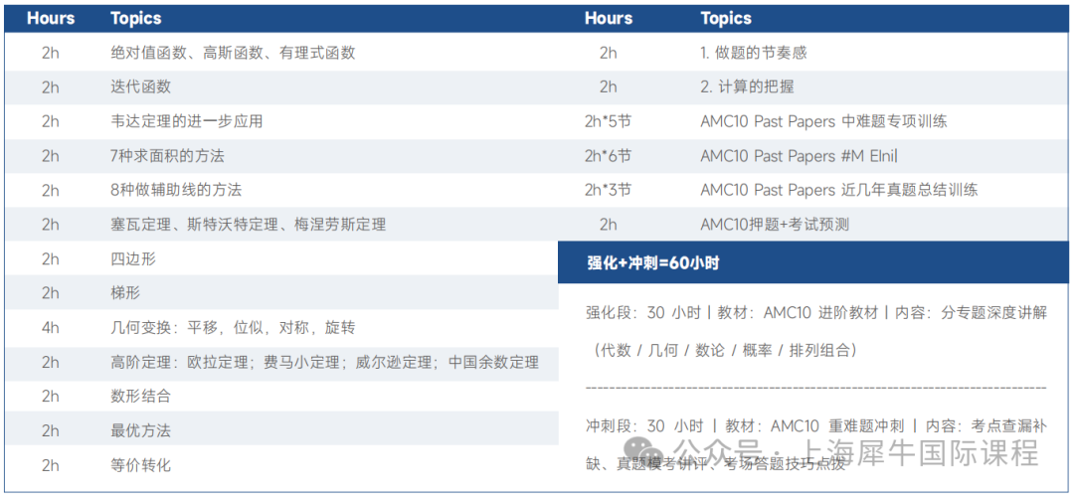Click the 2h cell beside 最优方法
Screen dimensions: 1074x497
(51, 430)
